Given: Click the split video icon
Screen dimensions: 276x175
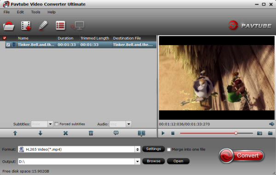Looking at the screenshot, I should tap(141, 133).
